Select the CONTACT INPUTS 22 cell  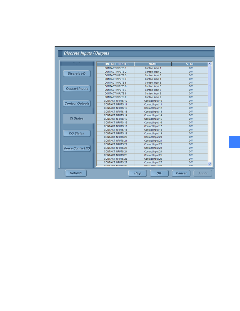tap(115, 144)
